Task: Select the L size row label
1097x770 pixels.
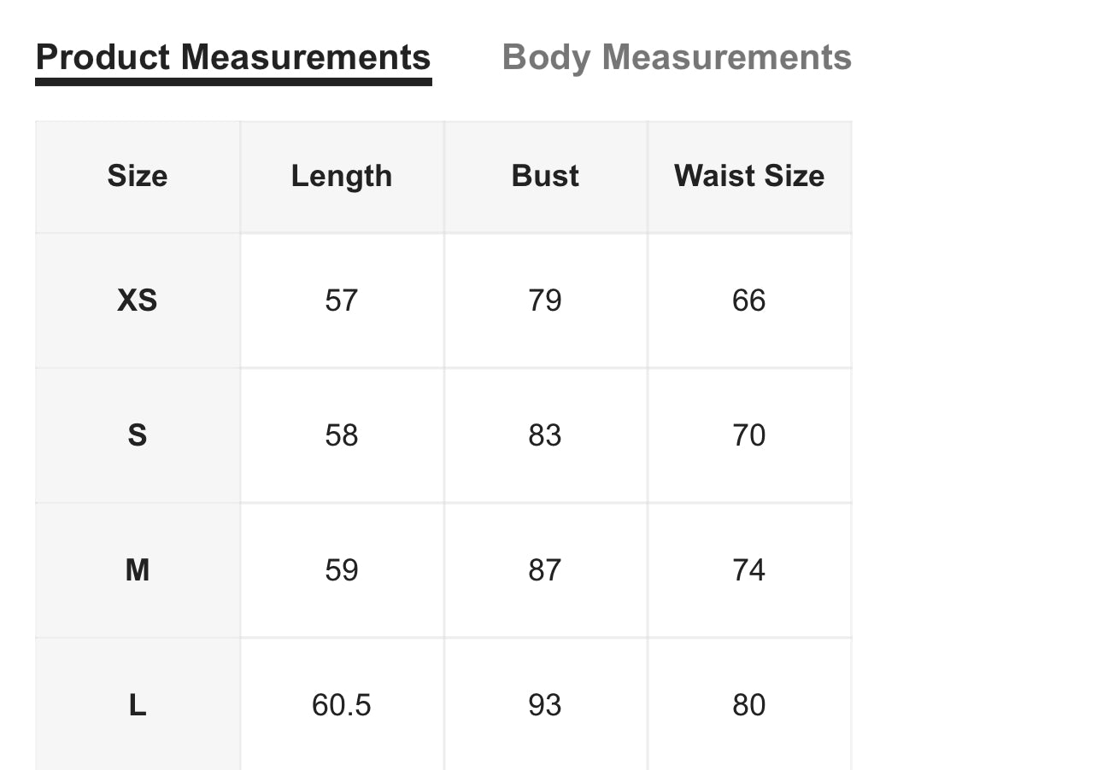Action: coord(138,705)
